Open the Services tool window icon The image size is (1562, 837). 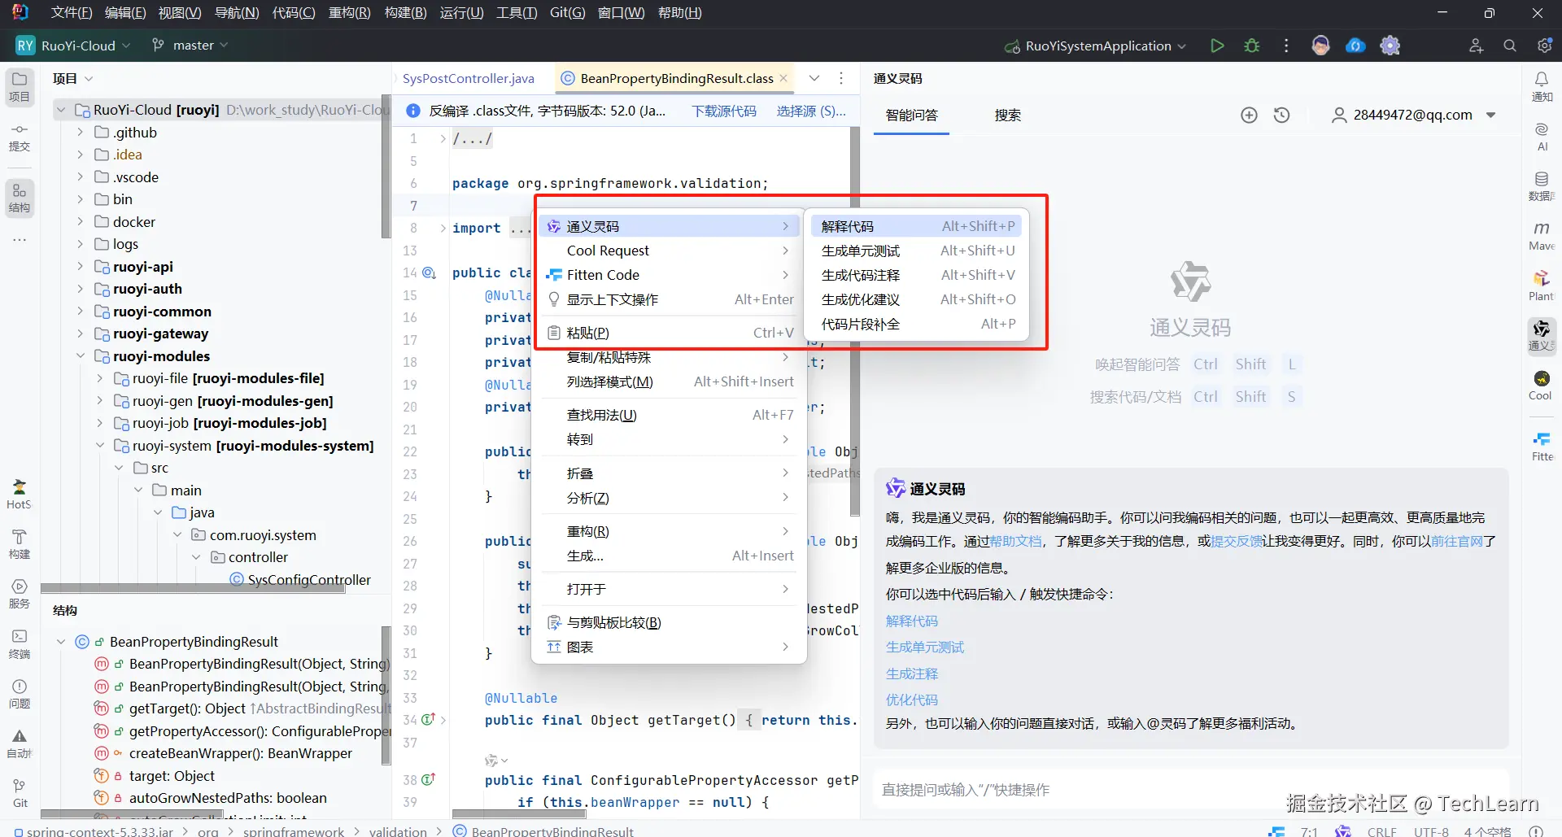(x=20, y=594)
